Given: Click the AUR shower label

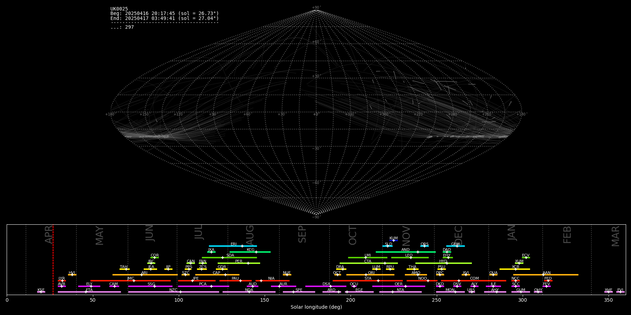Looking at the screenshot, I should coord(284,284).
